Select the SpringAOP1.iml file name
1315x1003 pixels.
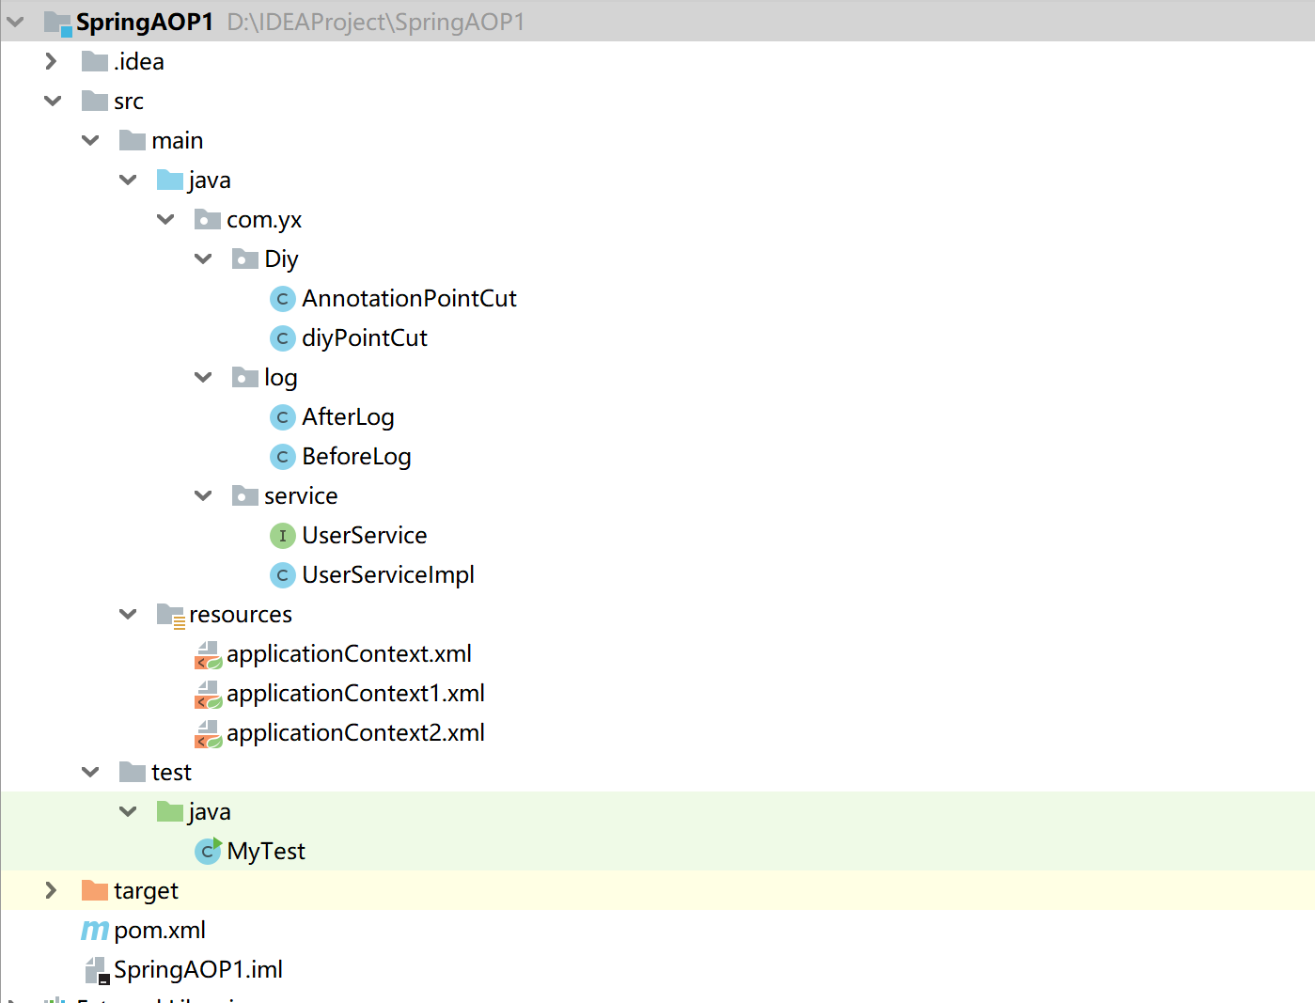(198, 970)
